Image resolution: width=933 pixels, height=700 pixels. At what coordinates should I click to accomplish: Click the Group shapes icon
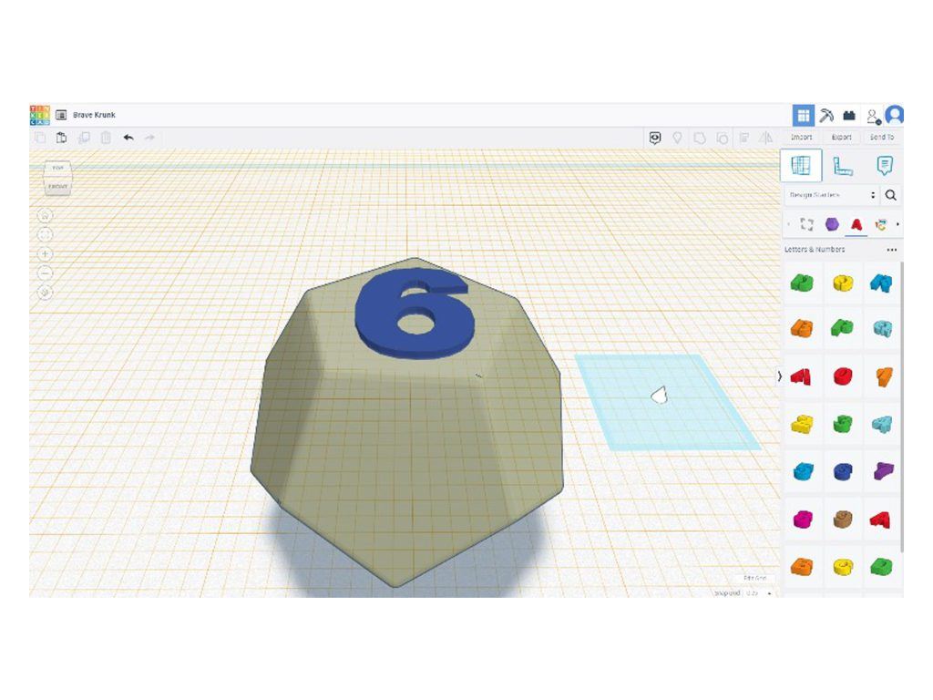pyautogui.click(x=700, y=139)
